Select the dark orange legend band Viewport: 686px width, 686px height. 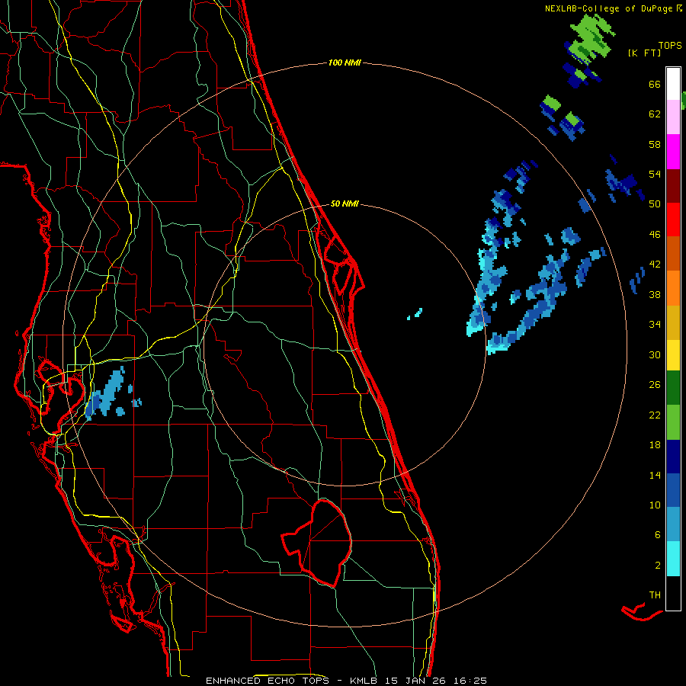tap(673, 254)
